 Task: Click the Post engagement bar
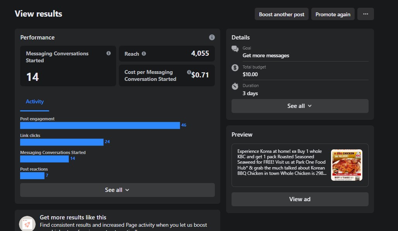[100, 125]
